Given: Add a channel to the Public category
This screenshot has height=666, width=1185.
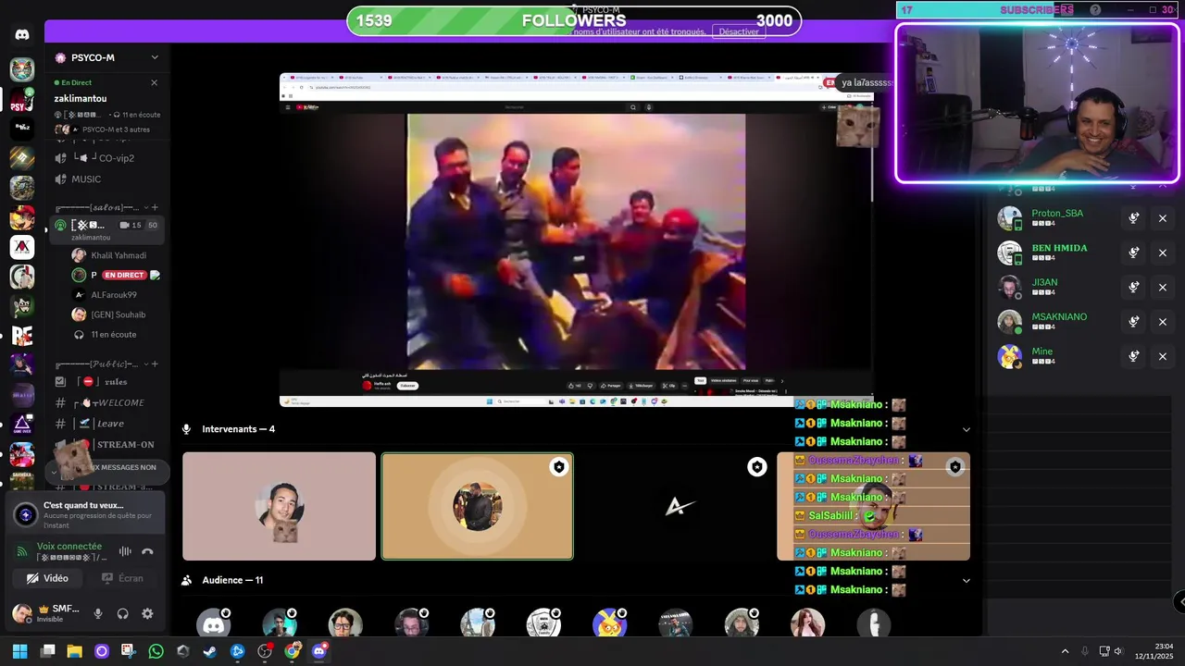Looking at the screenshot, I should pos(155,364).
